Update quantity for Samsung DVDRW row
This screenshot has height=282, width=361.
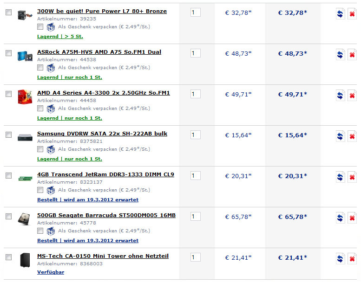point(340,136)
